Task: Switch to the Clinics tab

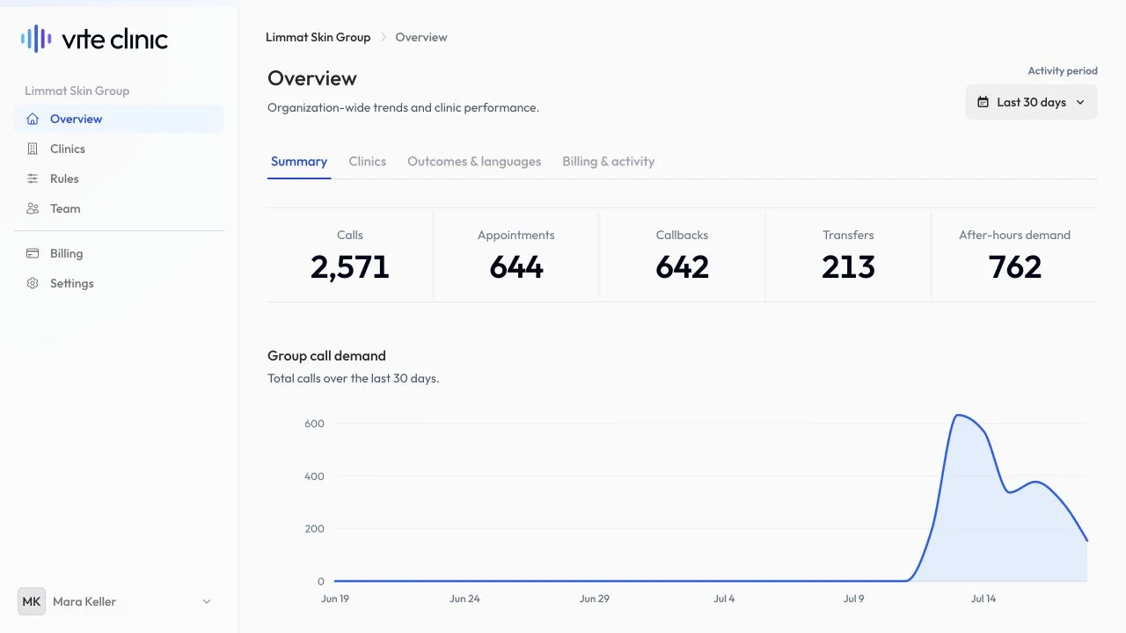Action: coord(367,162)
